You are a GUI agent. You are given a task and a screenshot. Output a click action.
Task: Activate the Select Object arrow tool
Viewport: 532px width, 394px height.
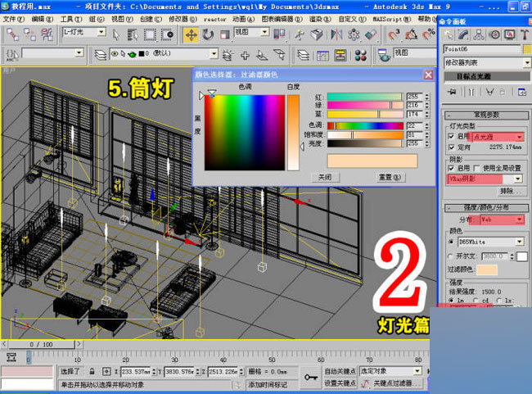coord(116,34)
